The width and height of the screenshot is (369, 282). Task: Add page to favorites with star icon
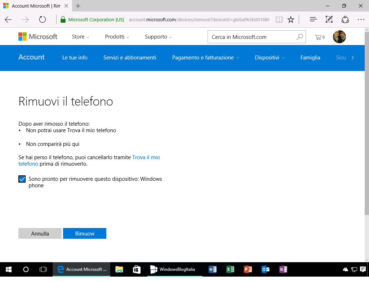pos(291,19)
